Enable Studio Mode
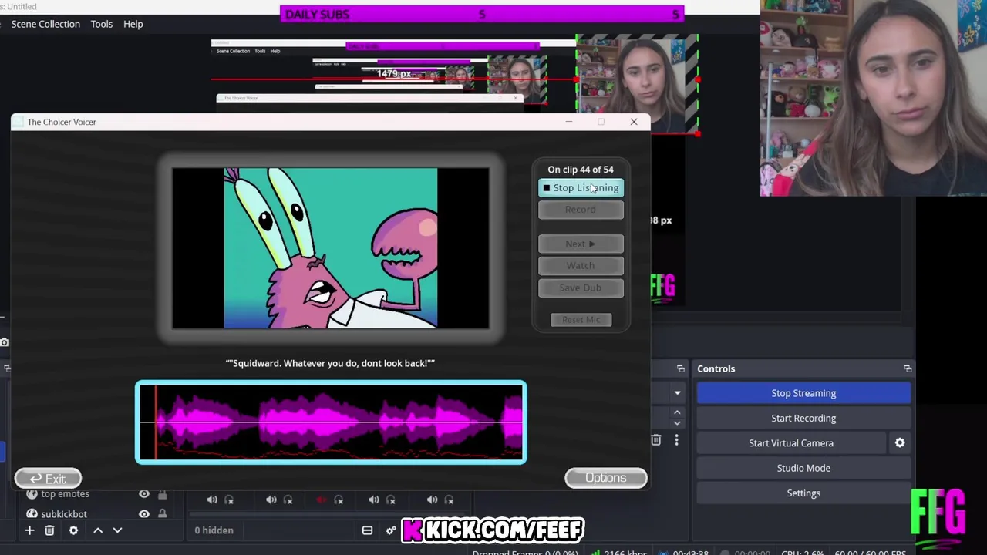 point(803,468)
